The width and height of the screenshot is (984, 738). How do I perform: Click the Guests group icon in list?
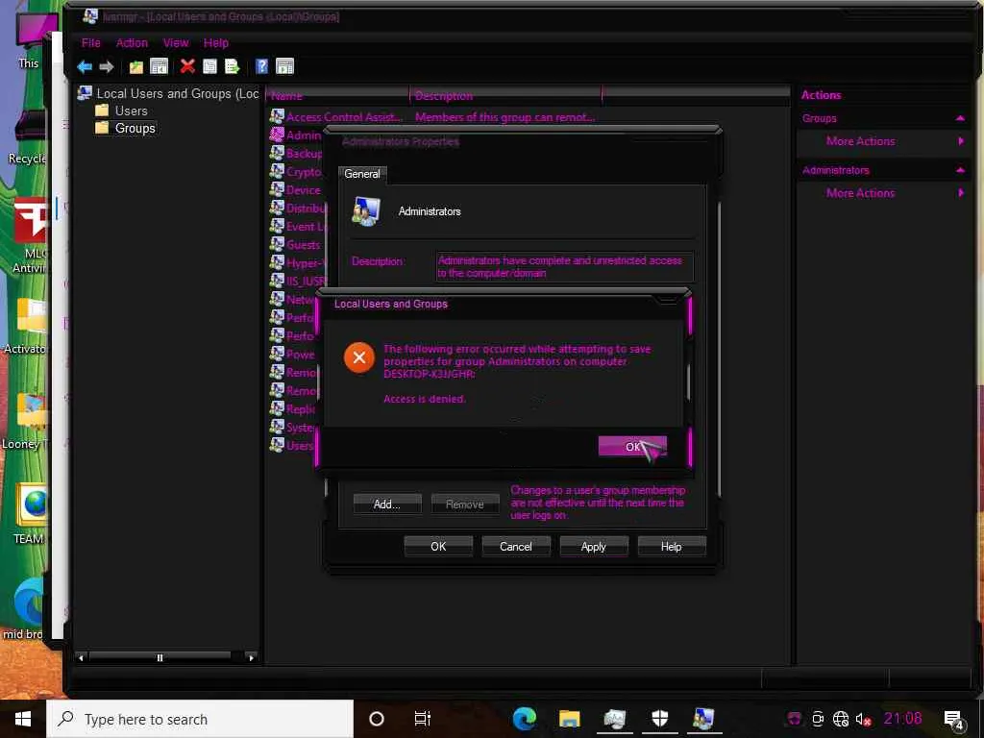(x=277, y=244)
